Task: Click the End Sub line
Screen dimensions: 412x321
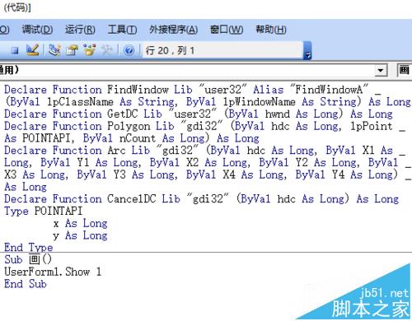Action: 26,284
